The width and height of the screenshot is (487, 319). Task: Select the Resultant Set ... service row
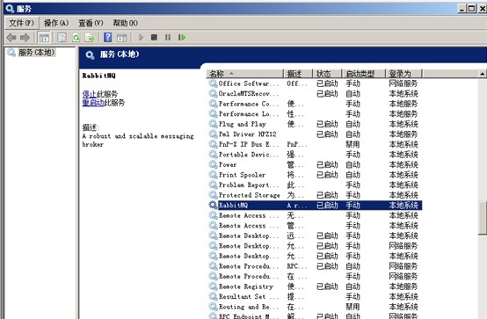[315, 297]
